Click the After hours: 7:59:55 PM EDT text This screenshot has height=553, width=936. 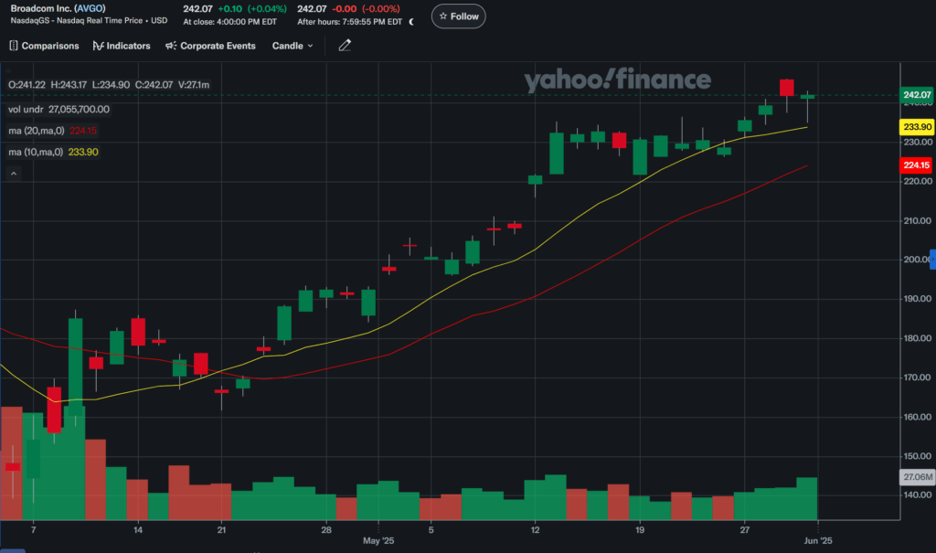(x=350, y=22)
